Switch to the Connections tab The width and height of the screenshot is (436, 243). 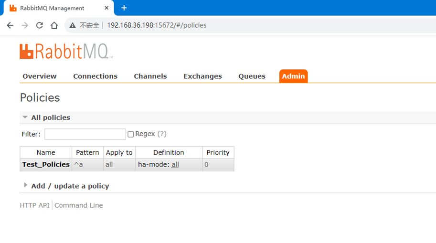click(x=95, y=76)
